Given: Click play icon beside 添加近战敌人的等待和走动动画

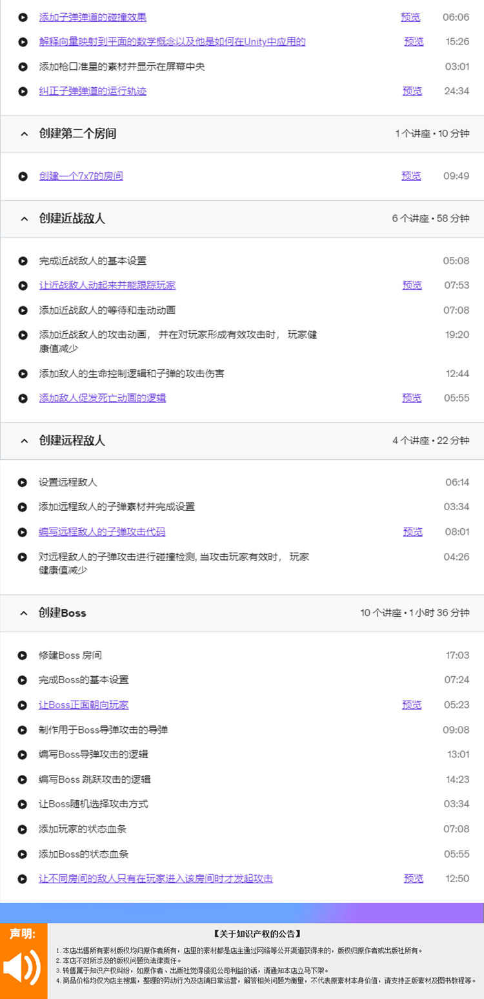Looking at the screenshot, I should tap(23, 311).
